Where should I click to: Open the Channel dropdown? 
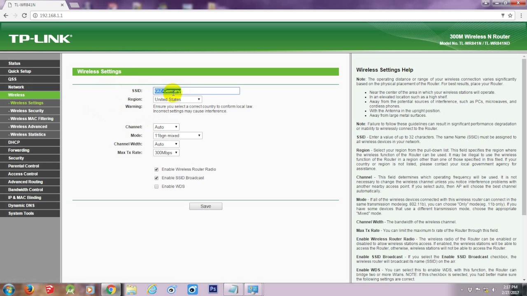166,127
